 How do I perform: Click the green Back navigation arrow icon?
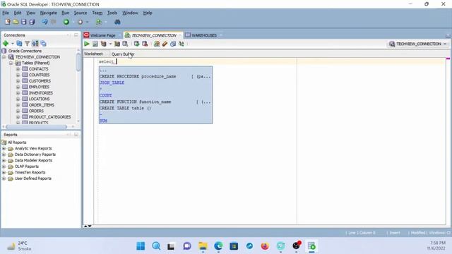(x=66, y=22)
